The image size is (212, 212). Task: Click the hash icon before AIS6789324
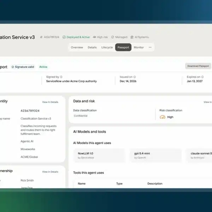[x=41, y=37]
